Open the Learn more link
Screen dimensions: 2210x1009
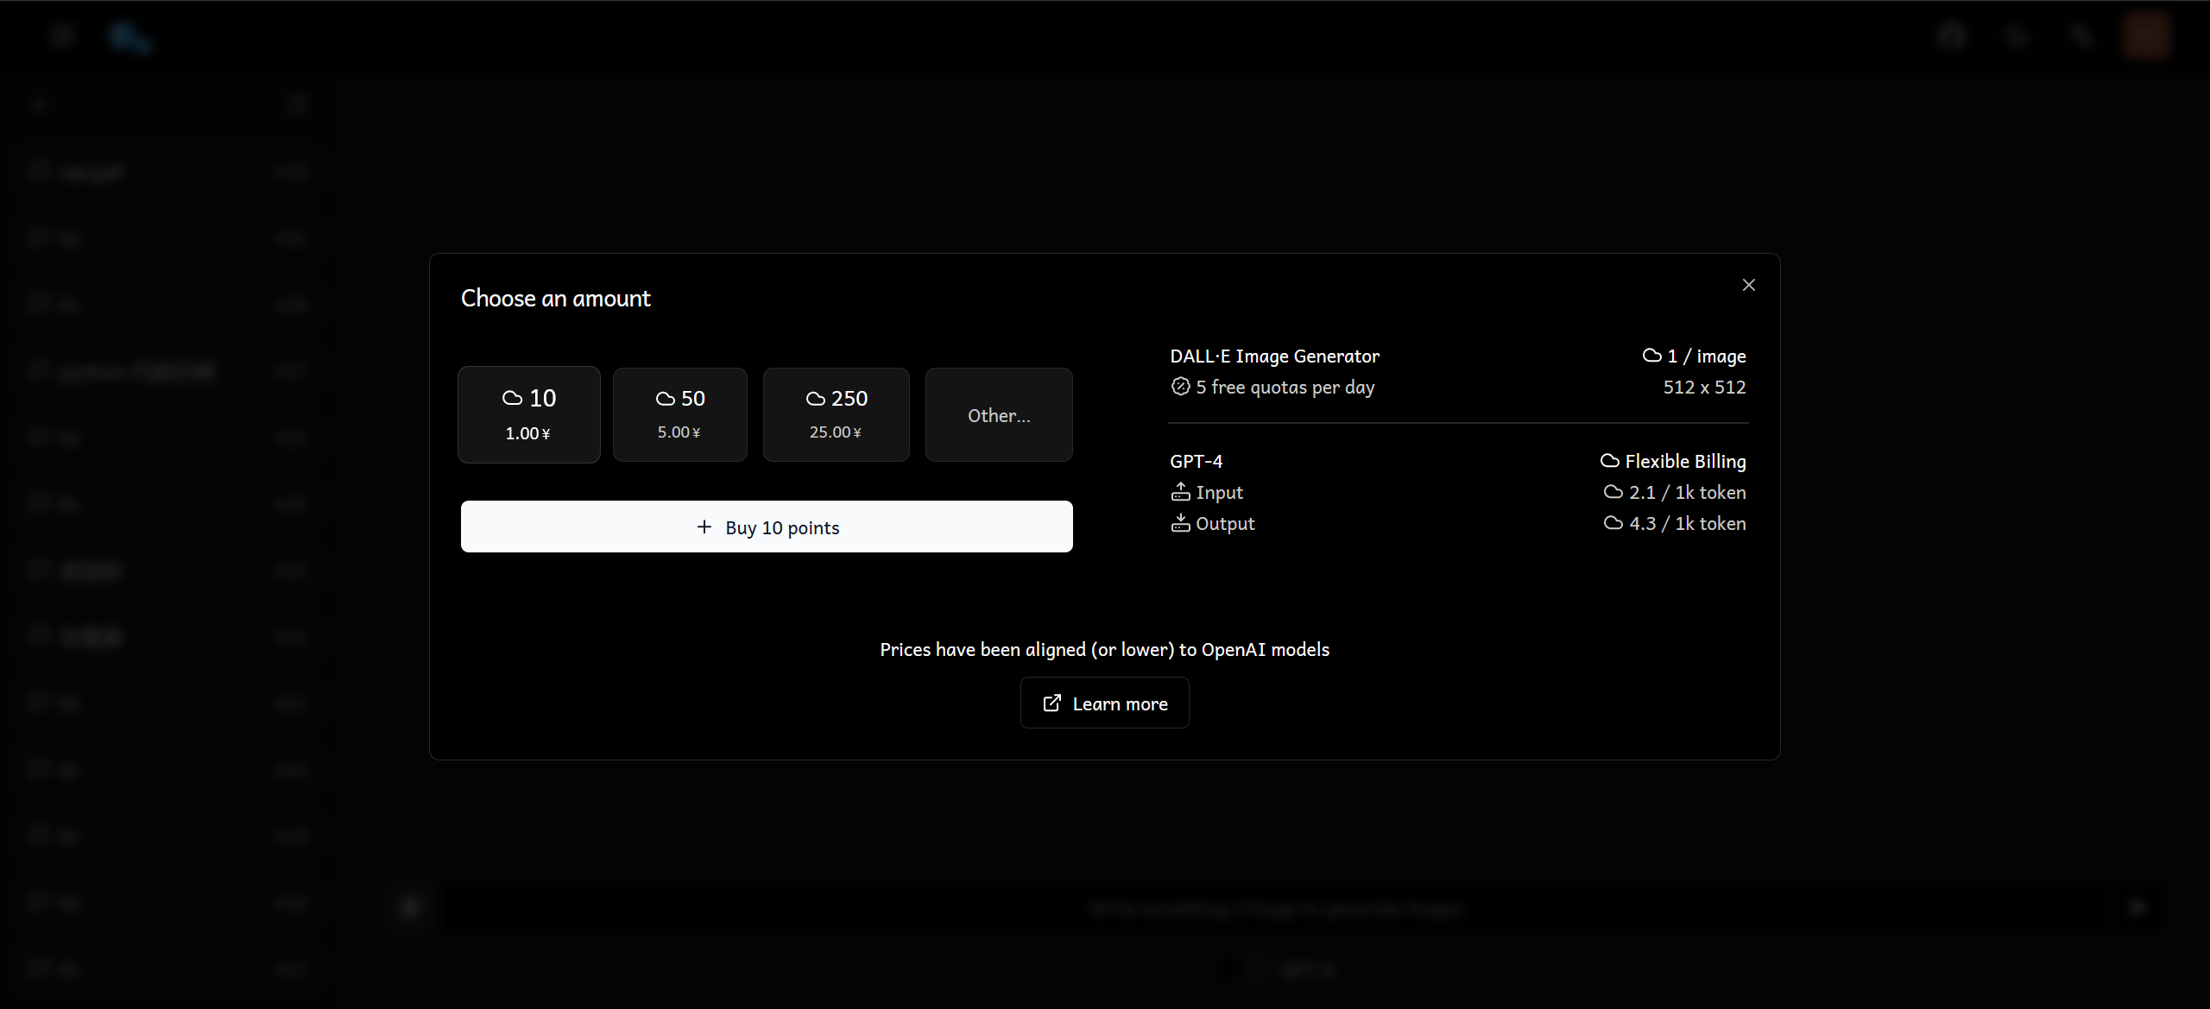click(x=1105, y=703)
